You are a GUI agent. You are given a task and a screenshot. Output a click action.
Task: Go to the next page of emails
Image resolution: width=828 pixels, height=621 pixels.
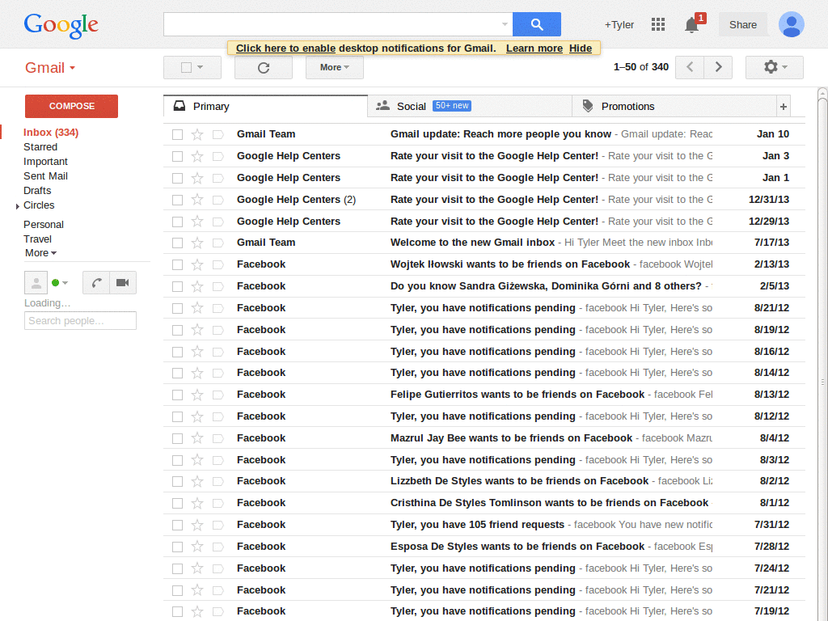[x=719, y=67]
